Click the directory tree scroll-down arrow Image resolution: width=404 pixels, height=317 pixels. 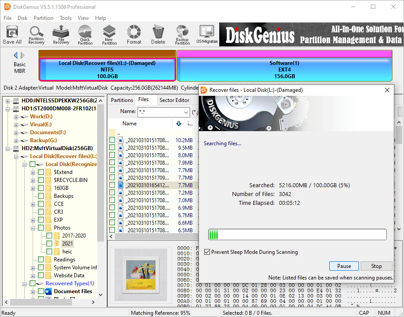coord(100,294)
